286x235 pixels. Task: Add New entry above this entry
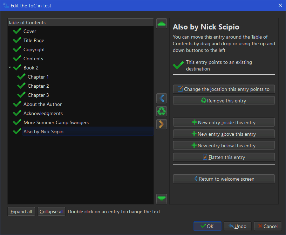[224, 134]
